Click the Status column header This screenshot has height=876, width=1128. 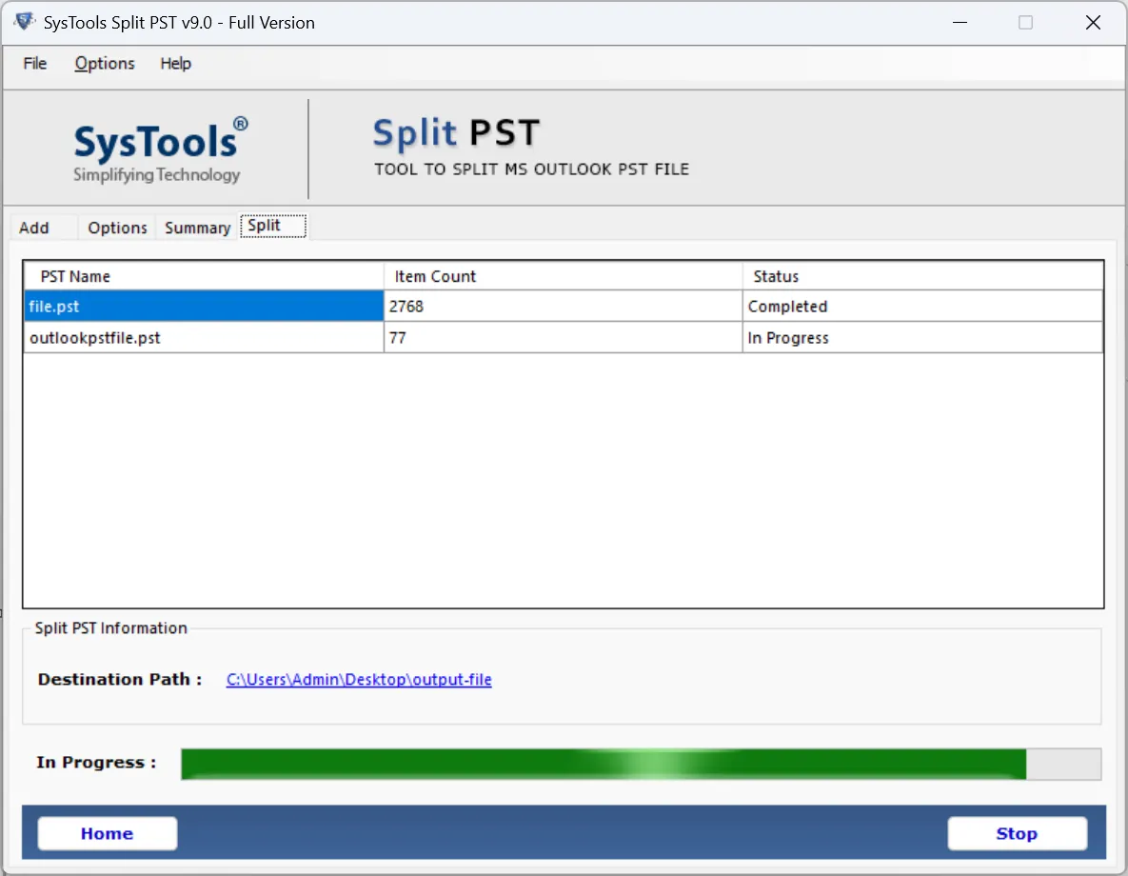click(923, 276)
